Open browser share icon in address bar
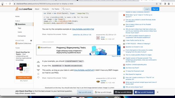Screen dimensions: 175x98 click(157, 4)
